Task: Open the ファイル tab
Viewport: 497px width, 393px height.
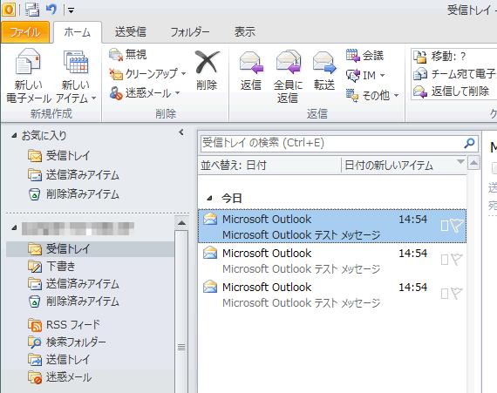Action: [25, 32]
